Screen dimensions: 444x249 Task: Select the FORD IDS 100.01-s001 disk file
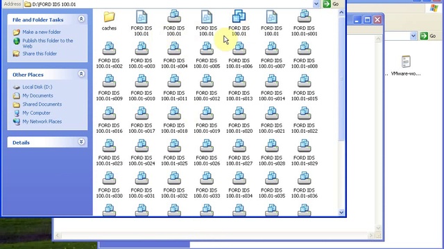click(304, 17)
